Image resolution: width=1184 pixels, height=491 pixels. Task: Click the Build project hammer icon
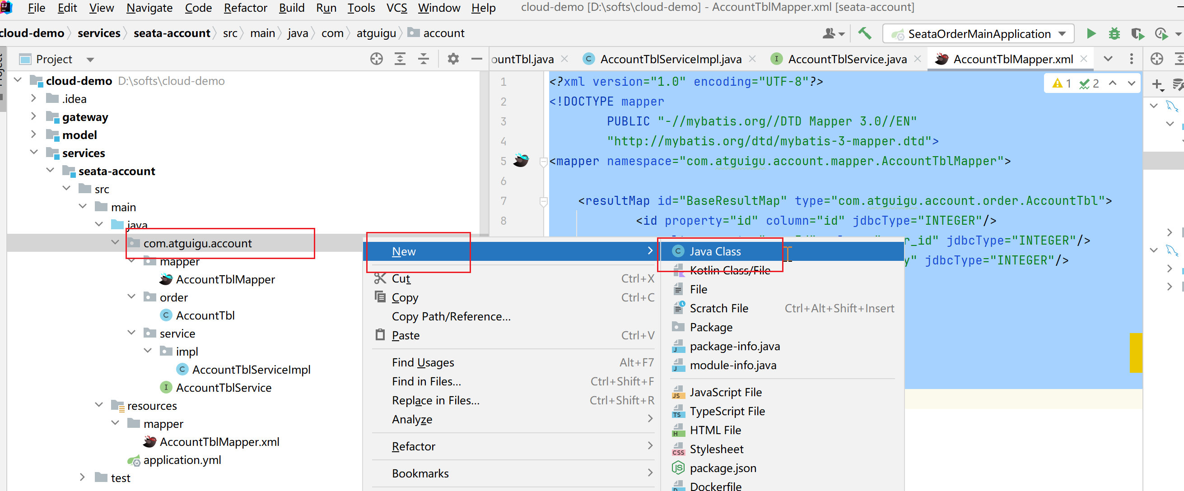865,33
